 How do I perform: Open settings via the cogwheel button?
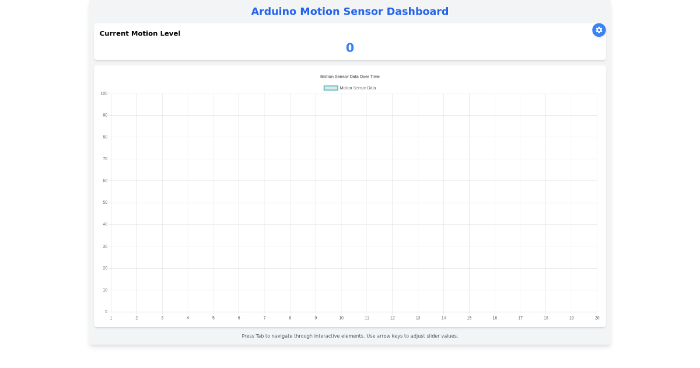click(599, 30)
